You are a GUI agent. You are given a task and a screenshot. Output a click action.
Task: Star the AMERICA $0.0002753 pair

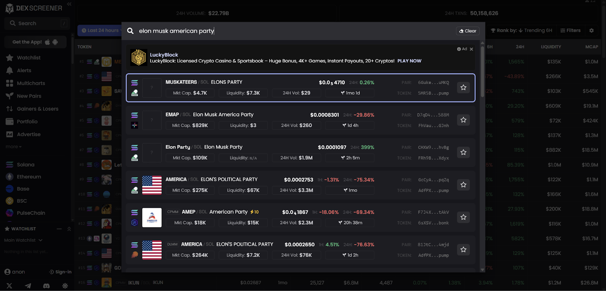point(463,185)
